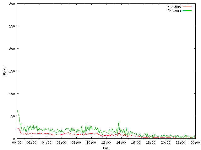The width and height of the screenshot is (201, 150).
Task: Click the x-axis title Čas
Action: [106, 148]
